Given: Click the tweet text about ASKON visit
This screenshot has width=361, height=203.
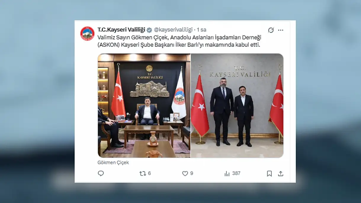Looking at the screenshot, I should click(x=179, y=41).
